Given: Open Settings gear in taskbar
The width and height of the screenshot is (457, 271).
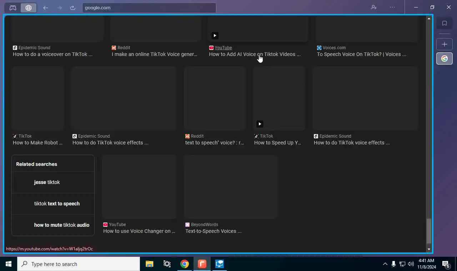Looking at the screenshot, I should click(167, 264).
